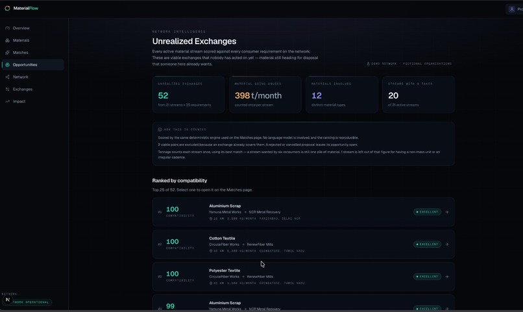Click the 99 compatibility score

pyautogui.click(x=170, y=306)
